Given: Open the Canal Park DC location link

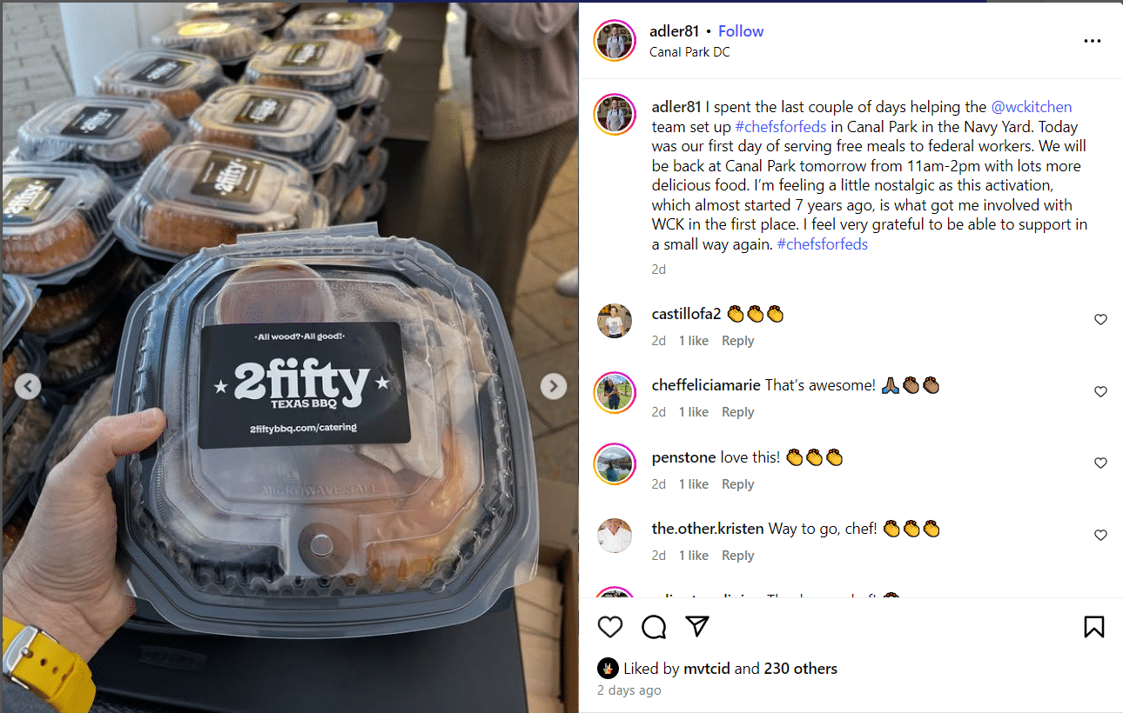Looking at the screenshot, I should click(689, 52).
